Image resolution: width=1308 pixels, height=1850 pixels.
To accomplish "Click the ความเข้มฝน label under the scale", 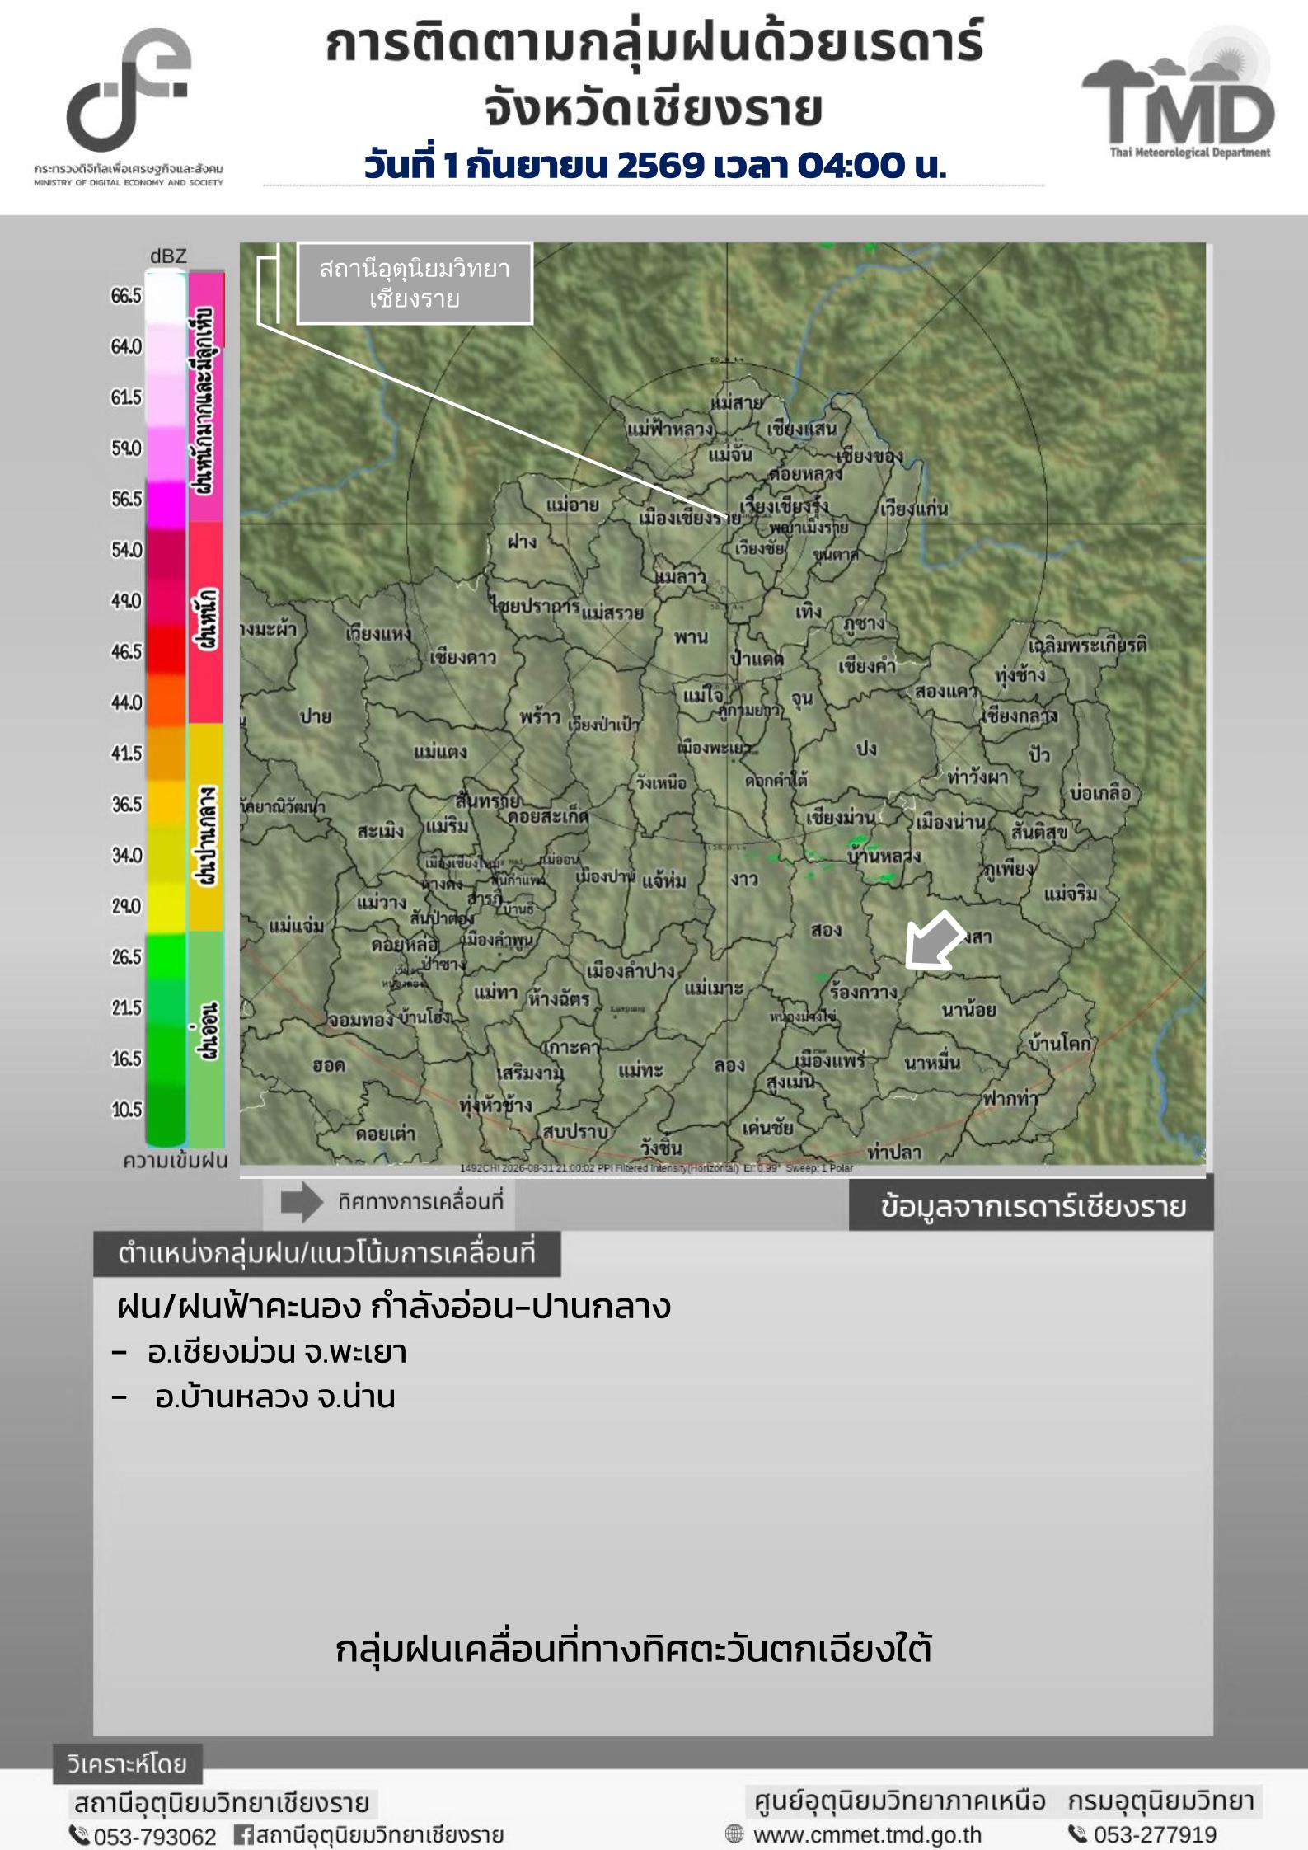I will tap(176, 1161).
